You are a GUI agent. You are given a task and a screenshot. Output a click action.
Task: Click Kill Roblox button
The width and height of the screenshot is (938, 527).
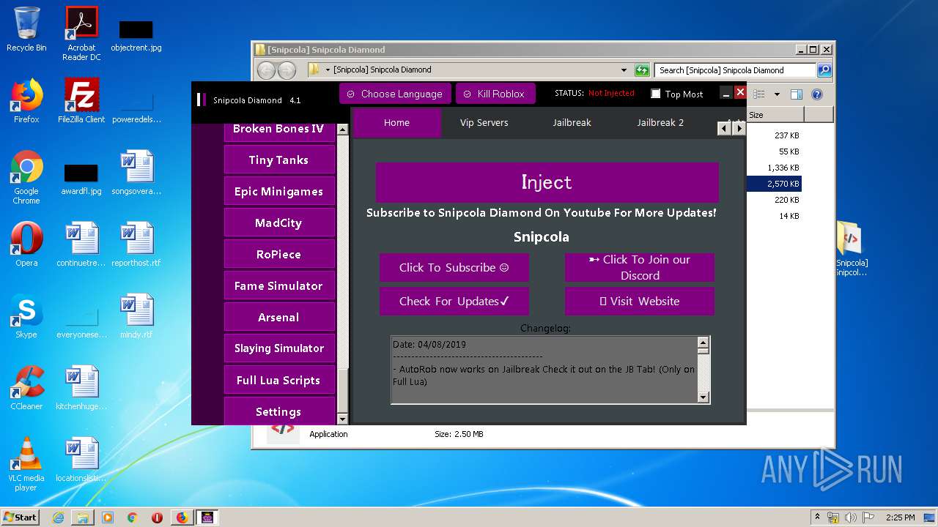click(495, 94)
